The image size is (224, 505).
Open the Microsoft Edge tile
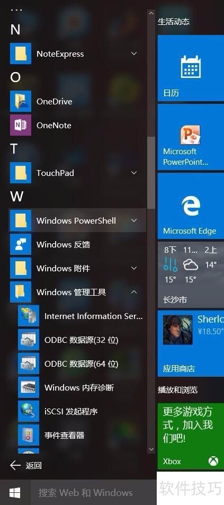pos(191,206)
